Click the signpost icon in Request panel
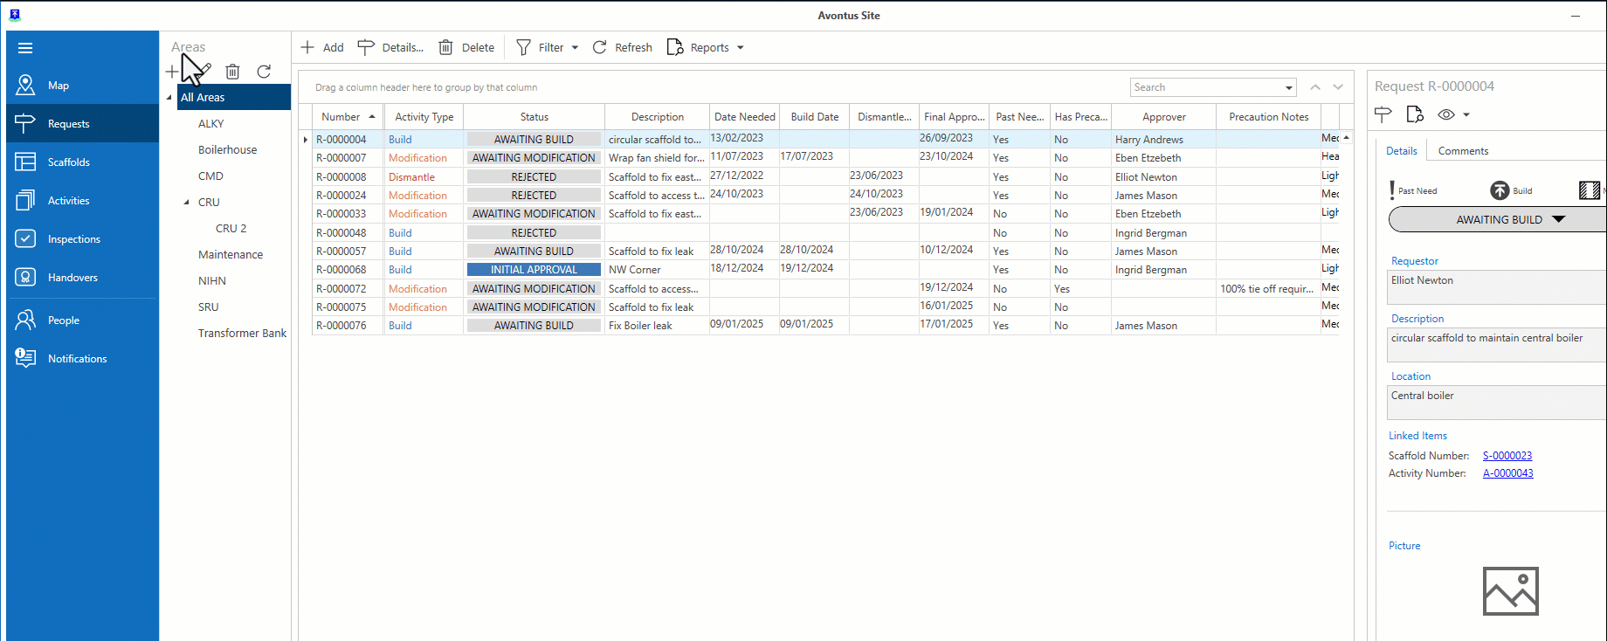1607x641 pixels. point(1383,114)
